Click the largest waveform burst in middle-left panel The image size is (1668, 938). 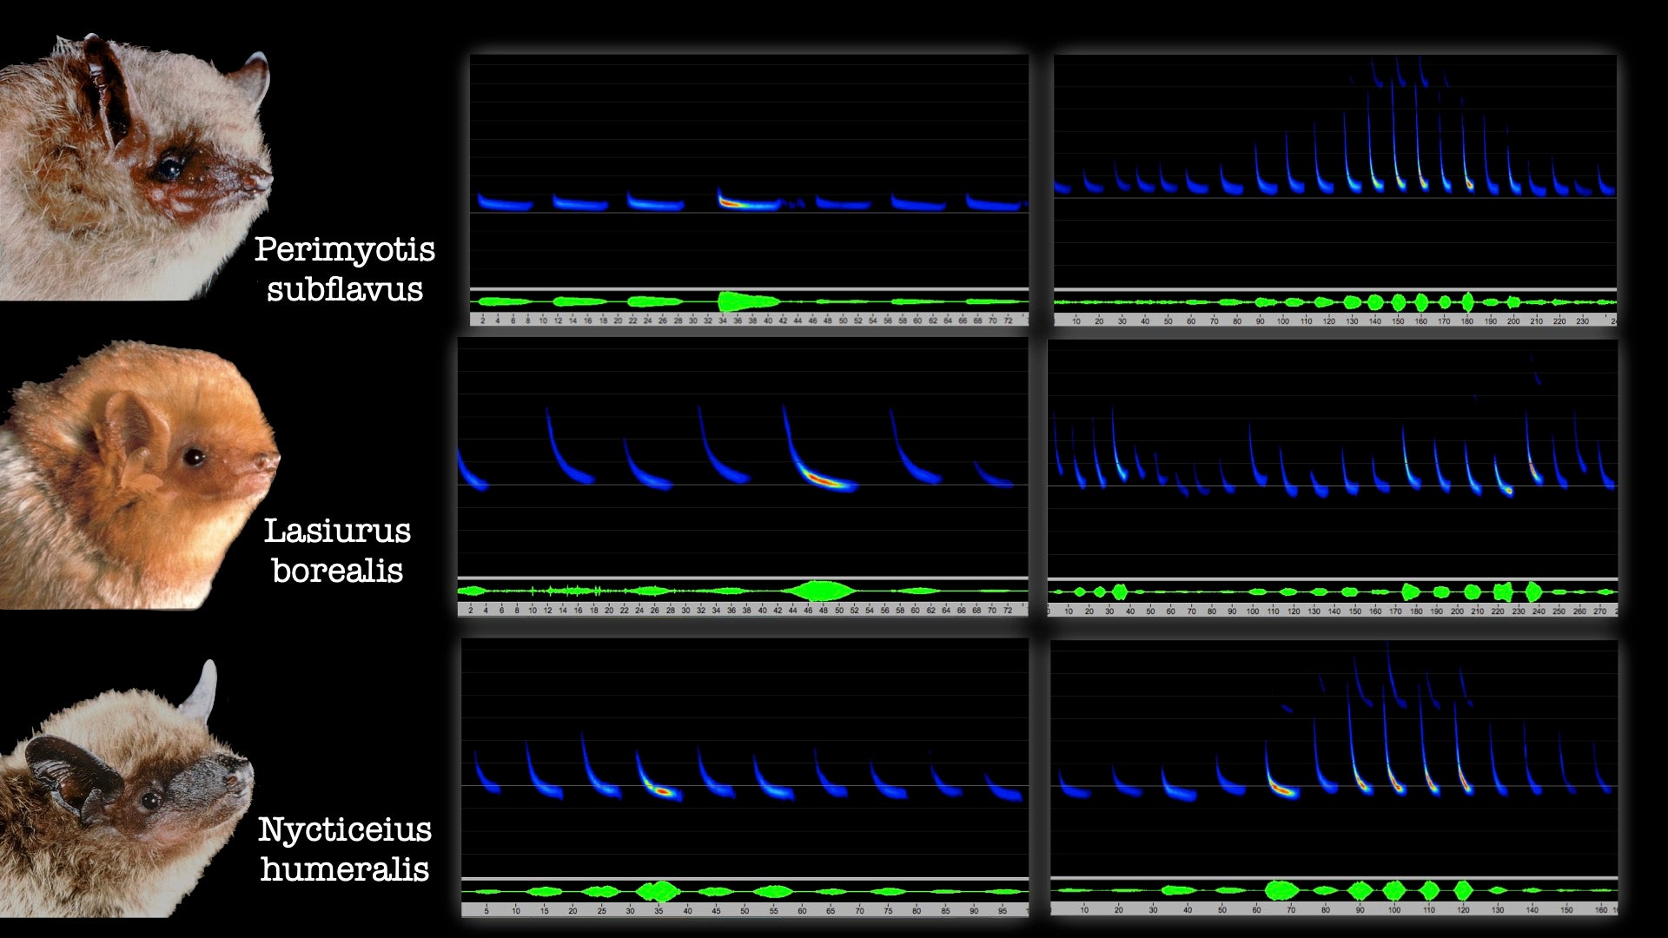817,591
